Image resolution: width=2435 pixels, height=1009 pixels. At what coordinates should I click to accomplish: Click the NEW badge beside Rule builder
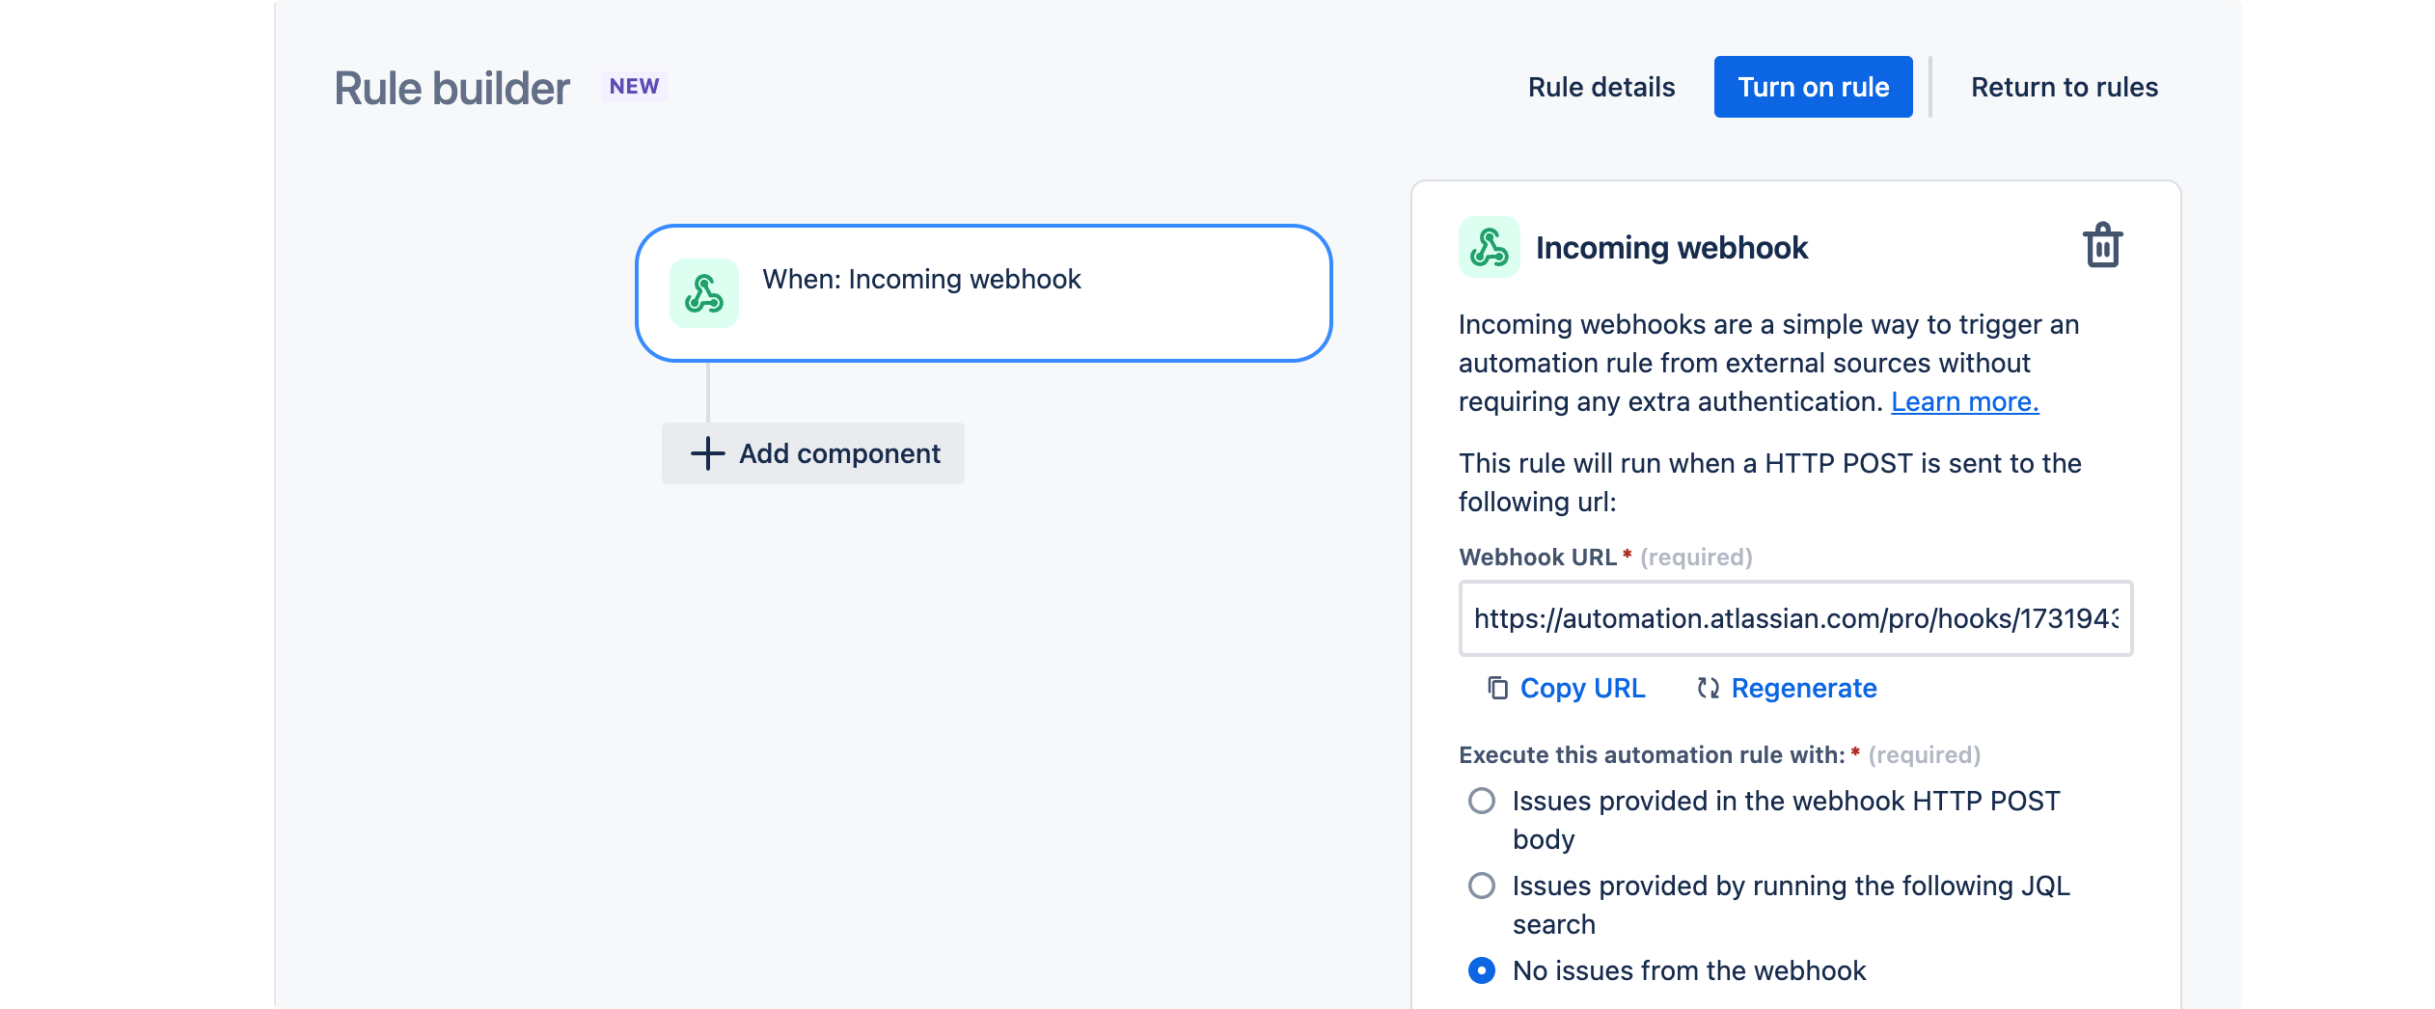tap(634, 86)
